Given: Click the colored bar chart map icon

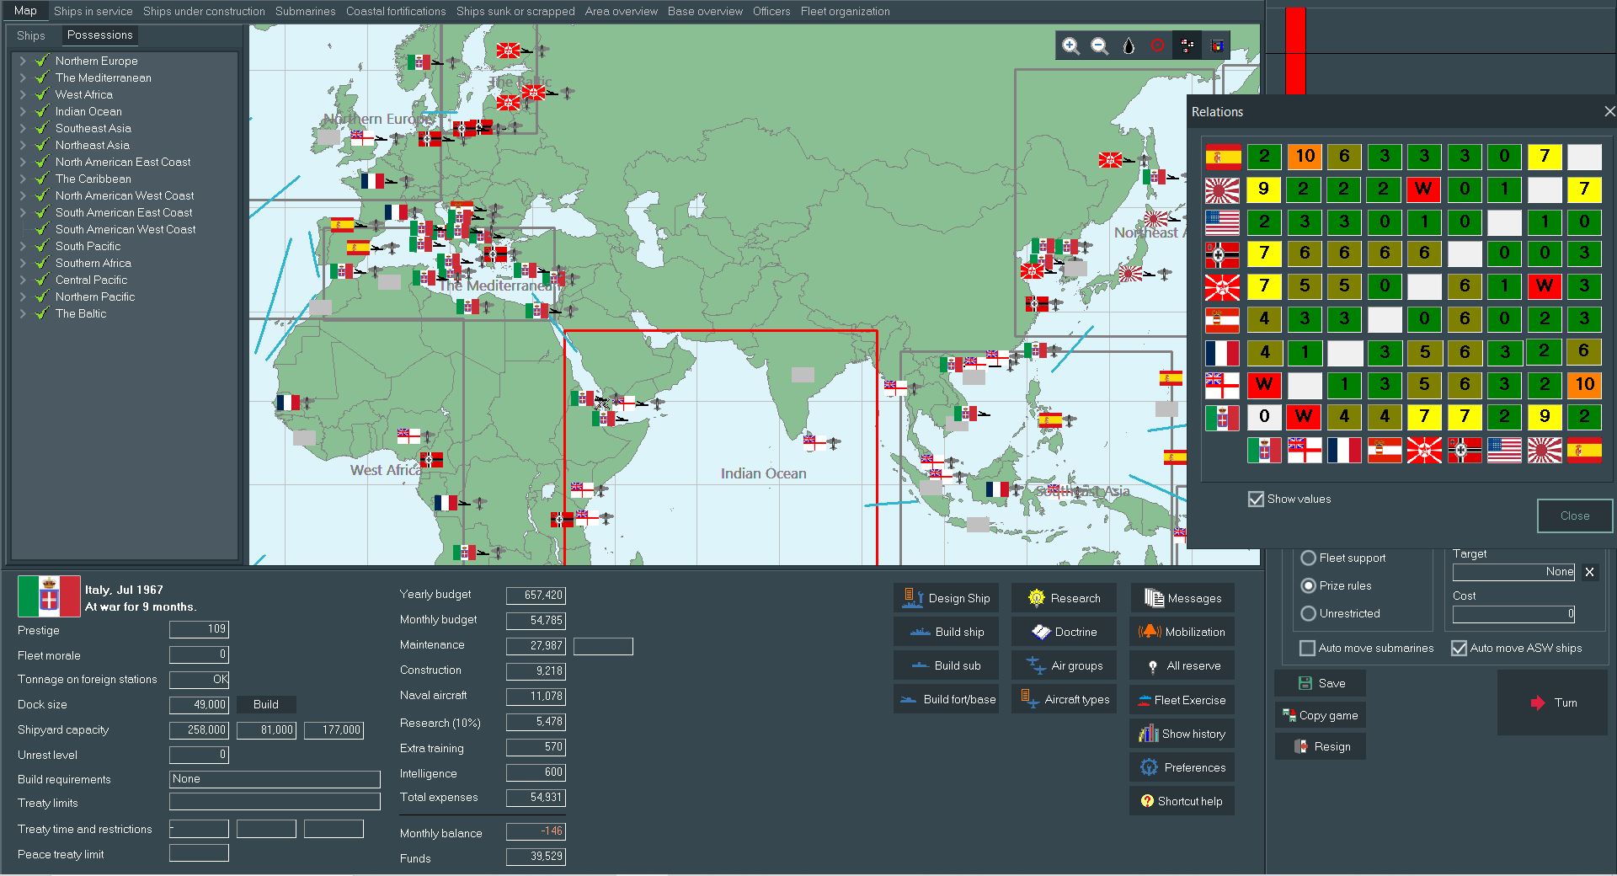Looking at the screenshot, I should (x=1216, y=46).
